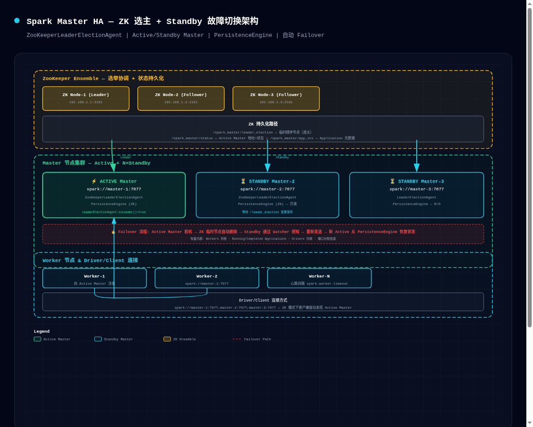Click the scrollbar down arrow
533x427 pixels.
pyautogui.click(x=529, y=423)
